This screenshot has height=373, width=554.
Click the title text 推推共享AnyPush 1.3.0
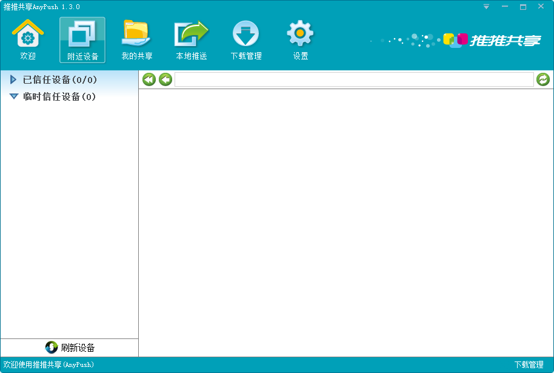click(x=41, y=7)
